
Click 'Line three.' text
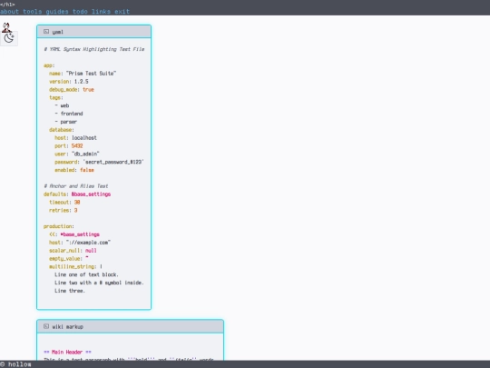pos(70,291)
